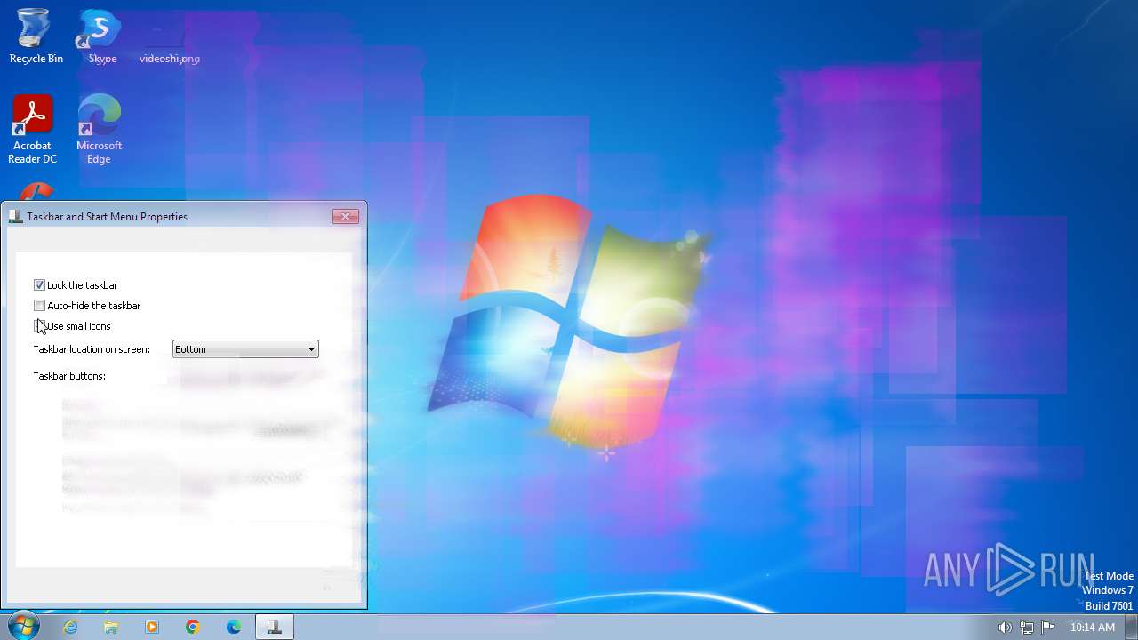Viewport: 1138px width, 640px height.
Task: Open the Action Center flag icon
Action: pos(1048,628)
